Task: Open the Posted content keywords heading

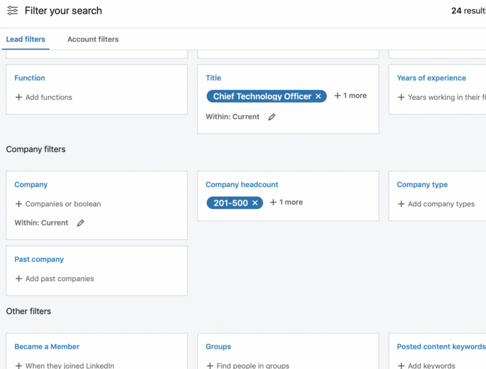Action: pos(441,347)
